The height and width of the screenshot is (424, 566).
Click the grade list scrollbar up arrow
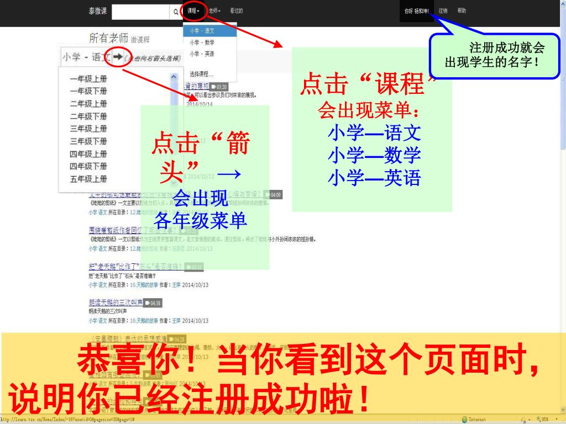[174, 77]
